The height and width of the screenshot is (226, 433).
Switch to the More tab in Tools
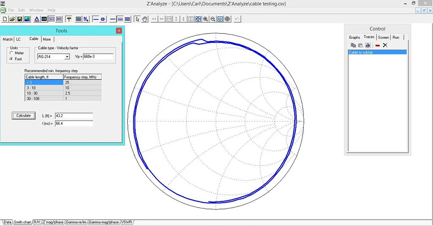[47, 39]
